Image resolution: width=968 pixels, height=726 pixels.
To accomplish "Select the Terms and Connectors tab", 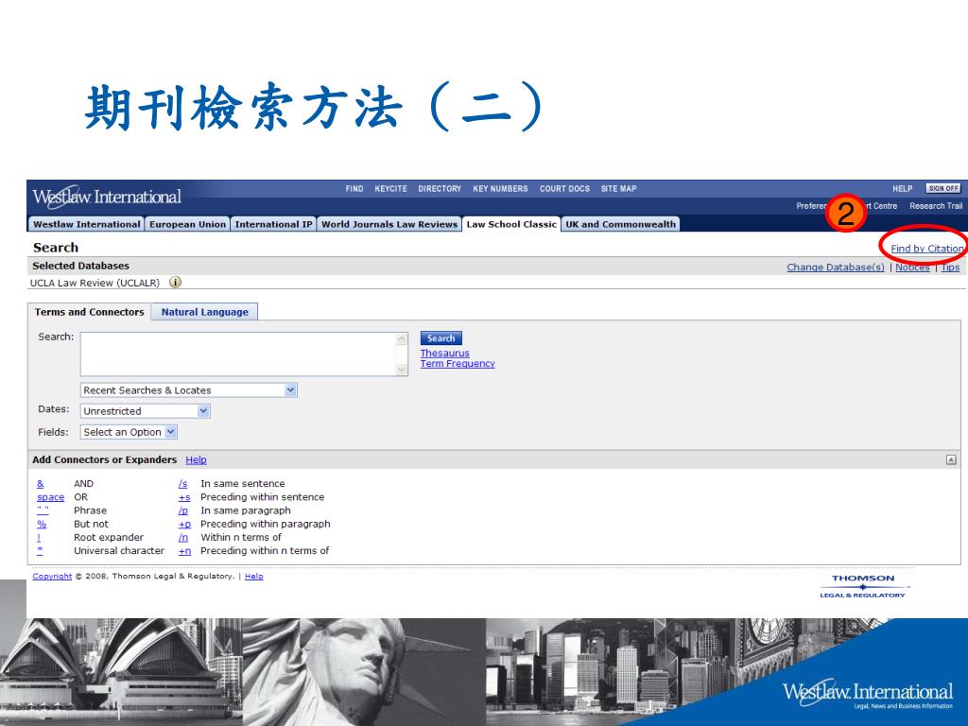I will [x=89, y=312].
